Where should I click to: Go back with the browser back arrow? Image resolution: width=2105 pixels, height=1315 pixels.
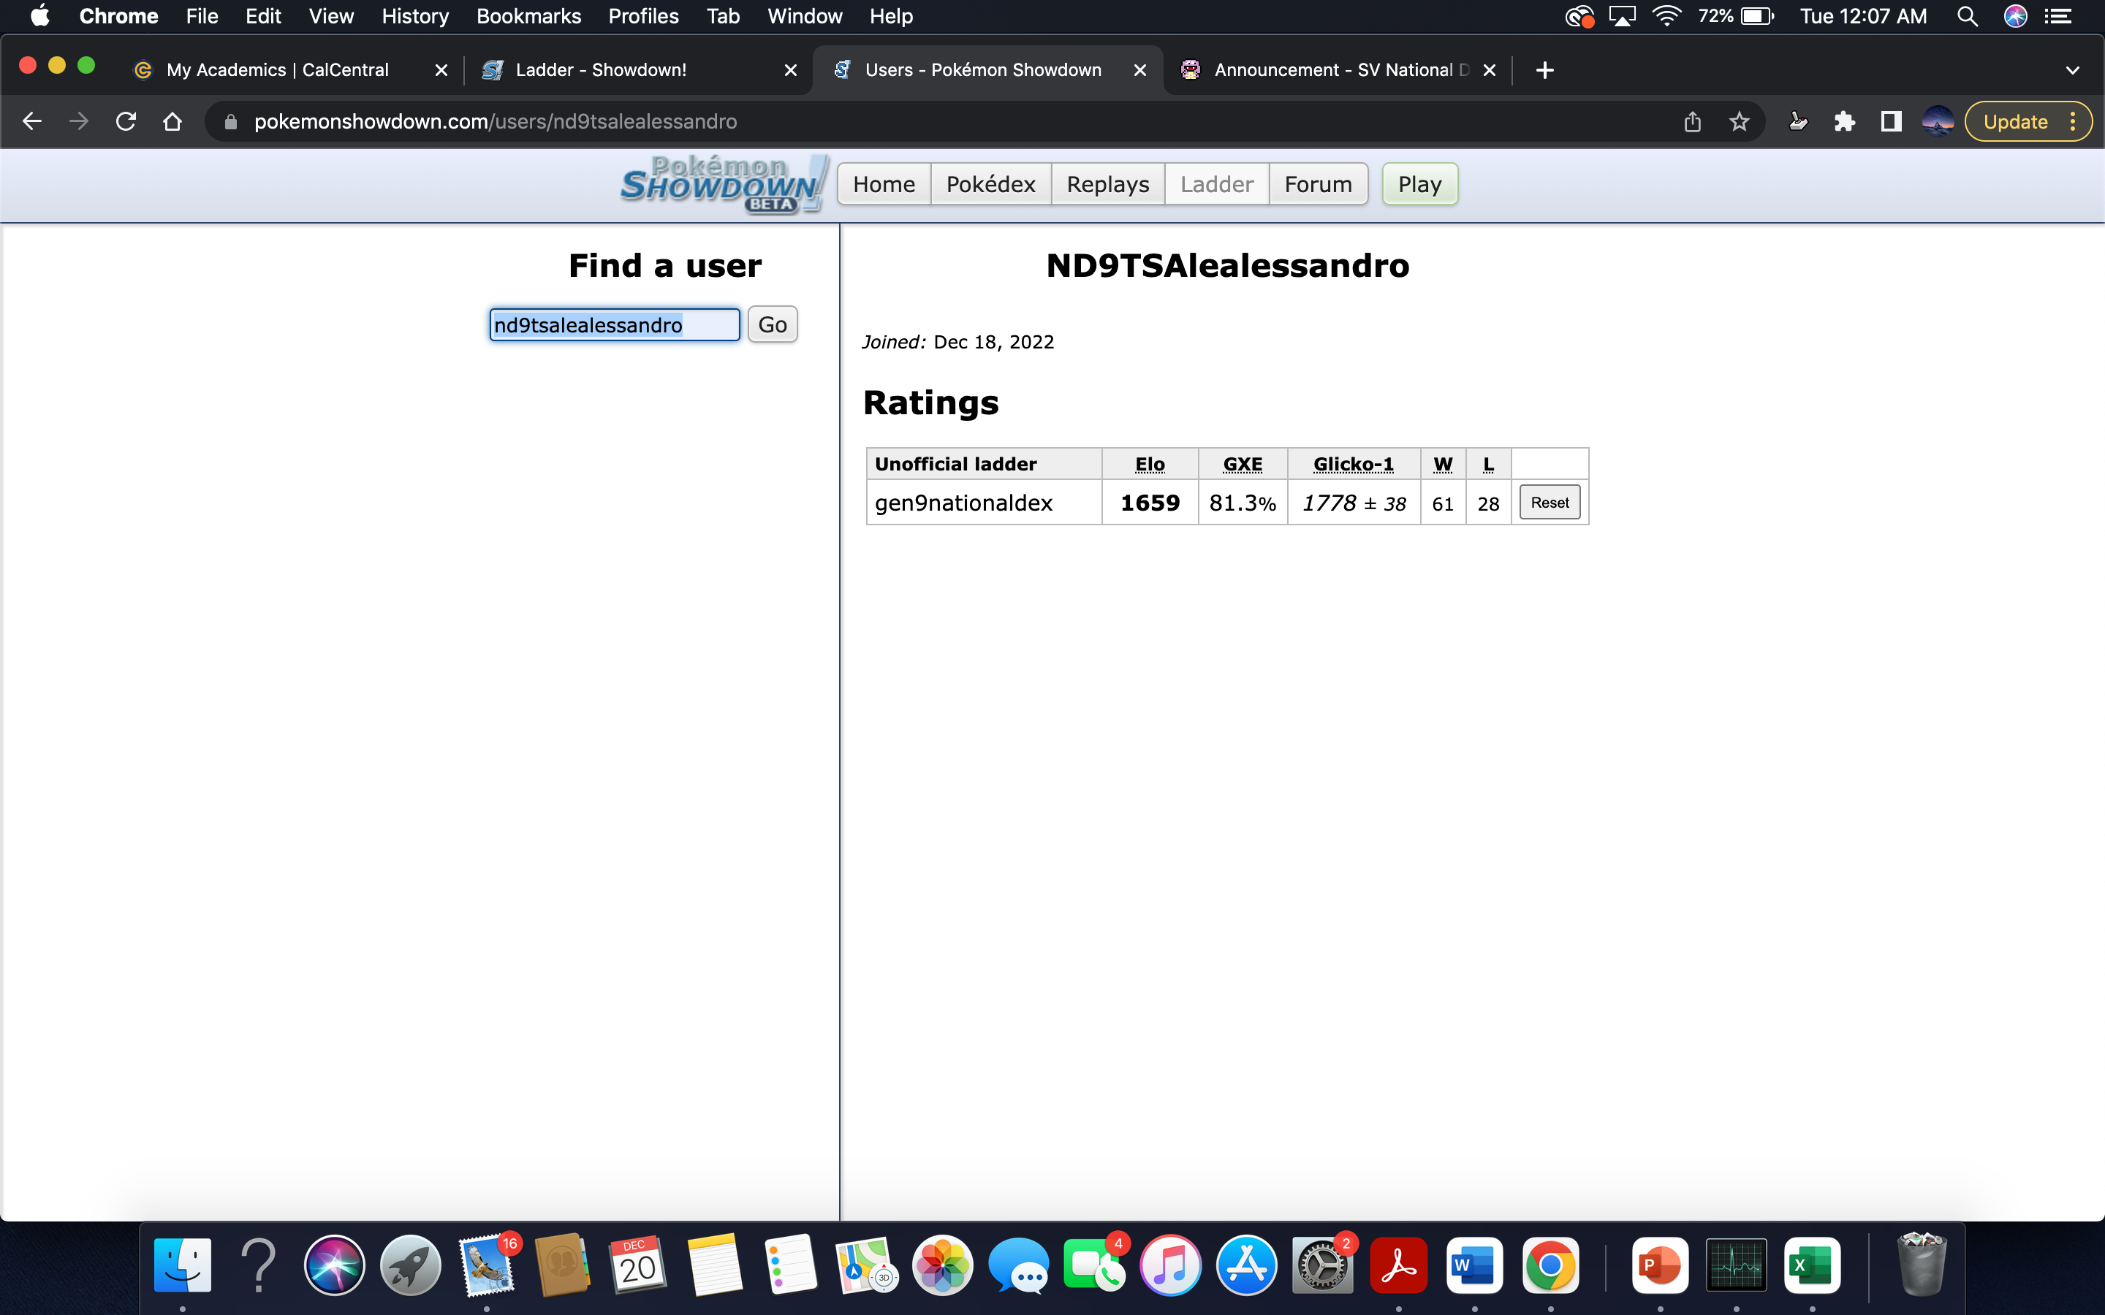pos(32,122)
